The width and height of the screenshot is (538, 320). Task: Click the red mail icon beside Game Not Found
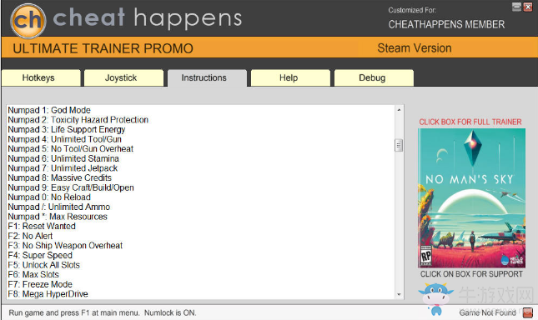point(527,312)
